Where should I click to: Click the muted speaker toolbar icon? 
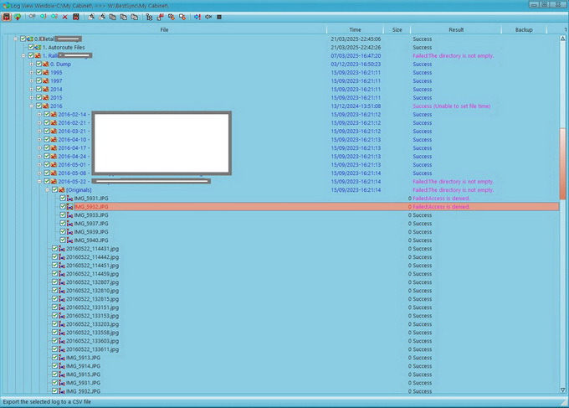click(x=208, y=17)
